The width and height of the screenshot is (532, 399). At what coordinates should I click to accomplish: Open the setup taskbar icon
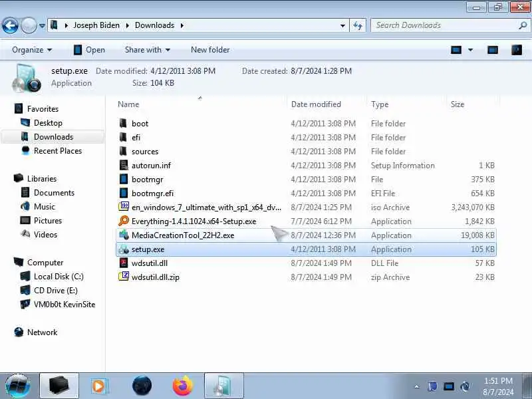pyautogui.click(x=223, y=386)
